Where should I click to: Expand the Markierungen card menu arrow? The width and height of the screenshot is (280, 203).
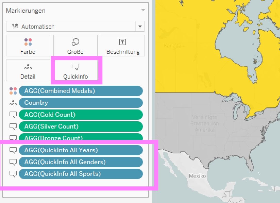point(143,10)
